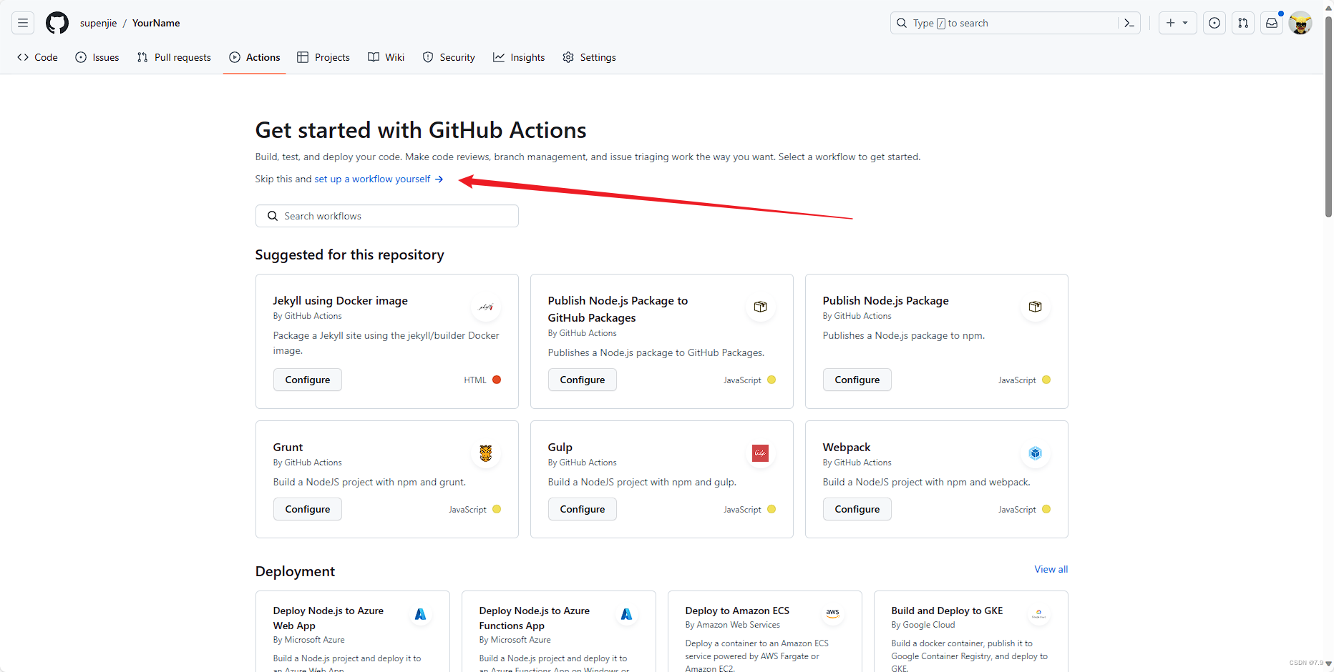Configure the Grunt workflow
The width and height of the screenshot is (1334, 672).
[x=308, y=509]
